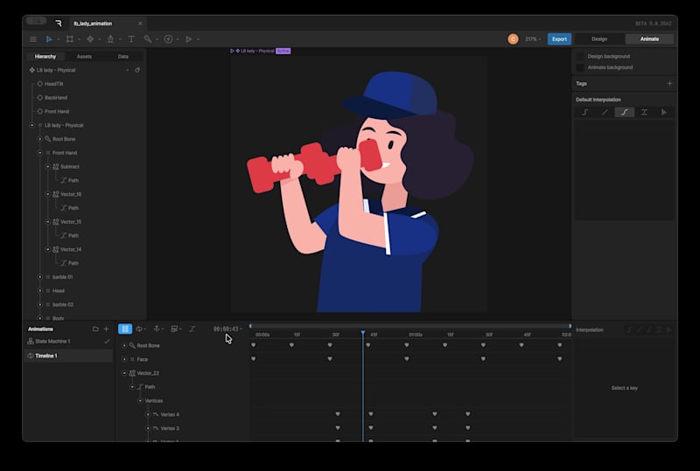Open the Design background color swatch
This screenshot has height=471, width=700.
coord(580,57)
